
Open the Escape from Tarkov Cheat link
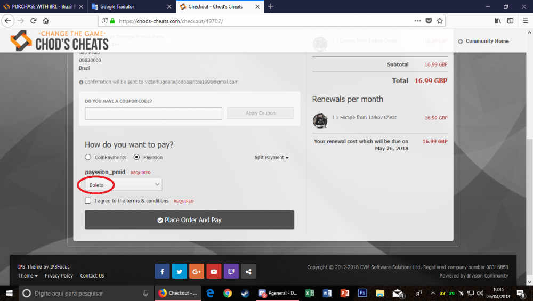(x=368, y=117)
